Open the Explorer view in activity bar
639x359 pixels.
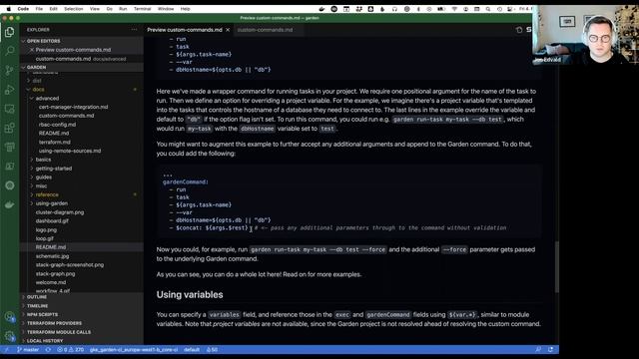pyautogui.click(x=9, y=32)
